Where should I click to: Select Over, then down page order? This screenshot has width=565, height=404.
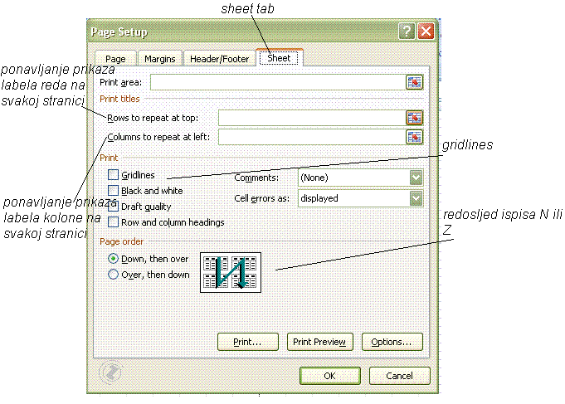tap(114, 275)
